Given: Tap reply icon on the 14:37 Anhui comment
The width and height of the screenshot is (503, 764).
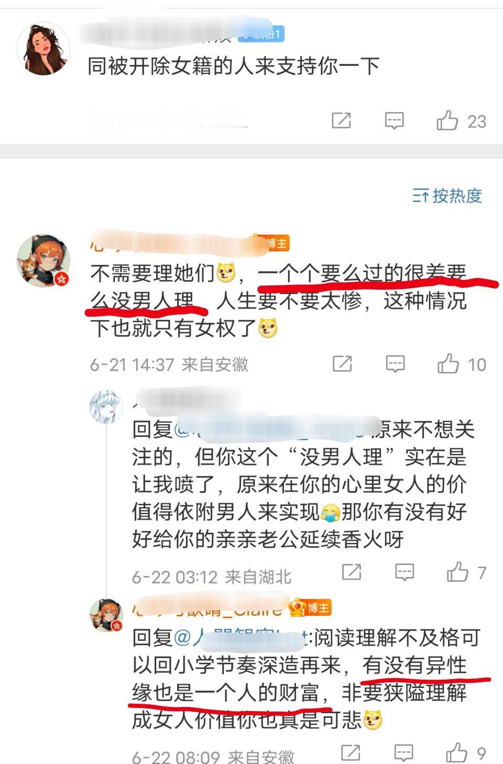Looking at the screenshot, I should pos(395,364).
